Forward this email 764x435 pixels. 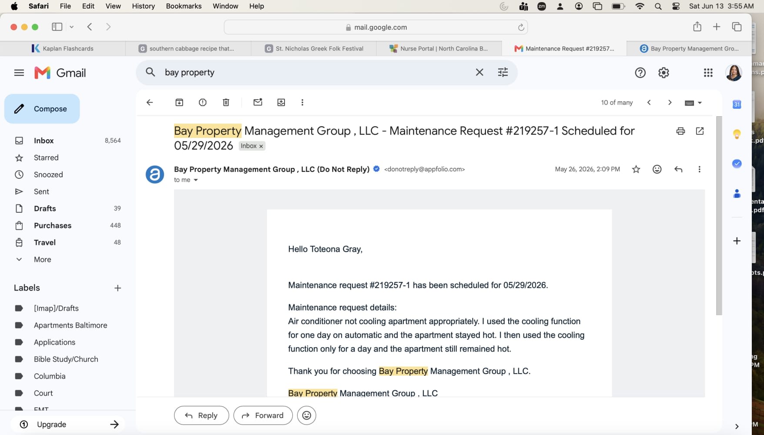tap(263, 415)
